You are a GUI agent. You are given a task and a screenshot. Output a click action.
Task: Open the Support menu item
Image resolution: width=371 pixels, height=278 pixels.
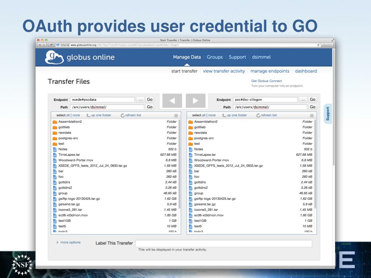[237, 57]
